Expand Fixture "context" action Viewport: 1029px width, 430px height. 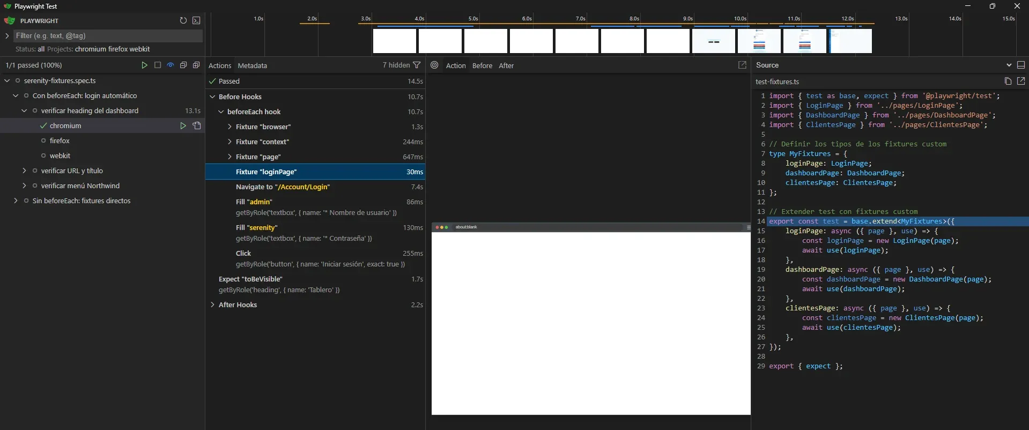coord(230,142)
